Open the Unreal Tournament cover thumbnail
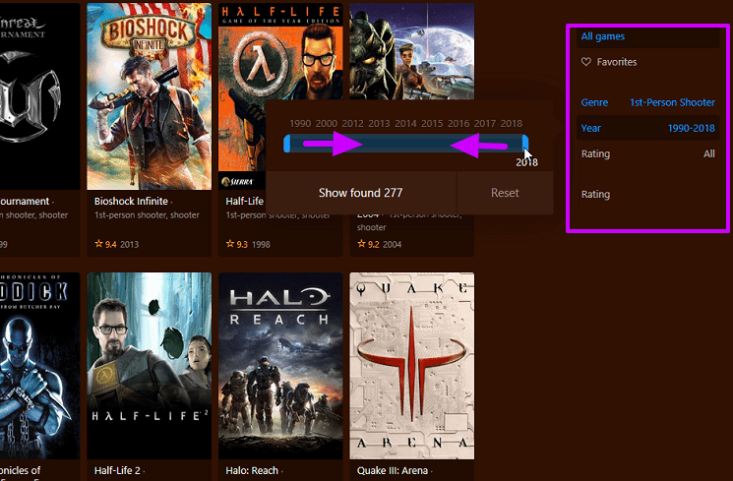 [39, 96]
